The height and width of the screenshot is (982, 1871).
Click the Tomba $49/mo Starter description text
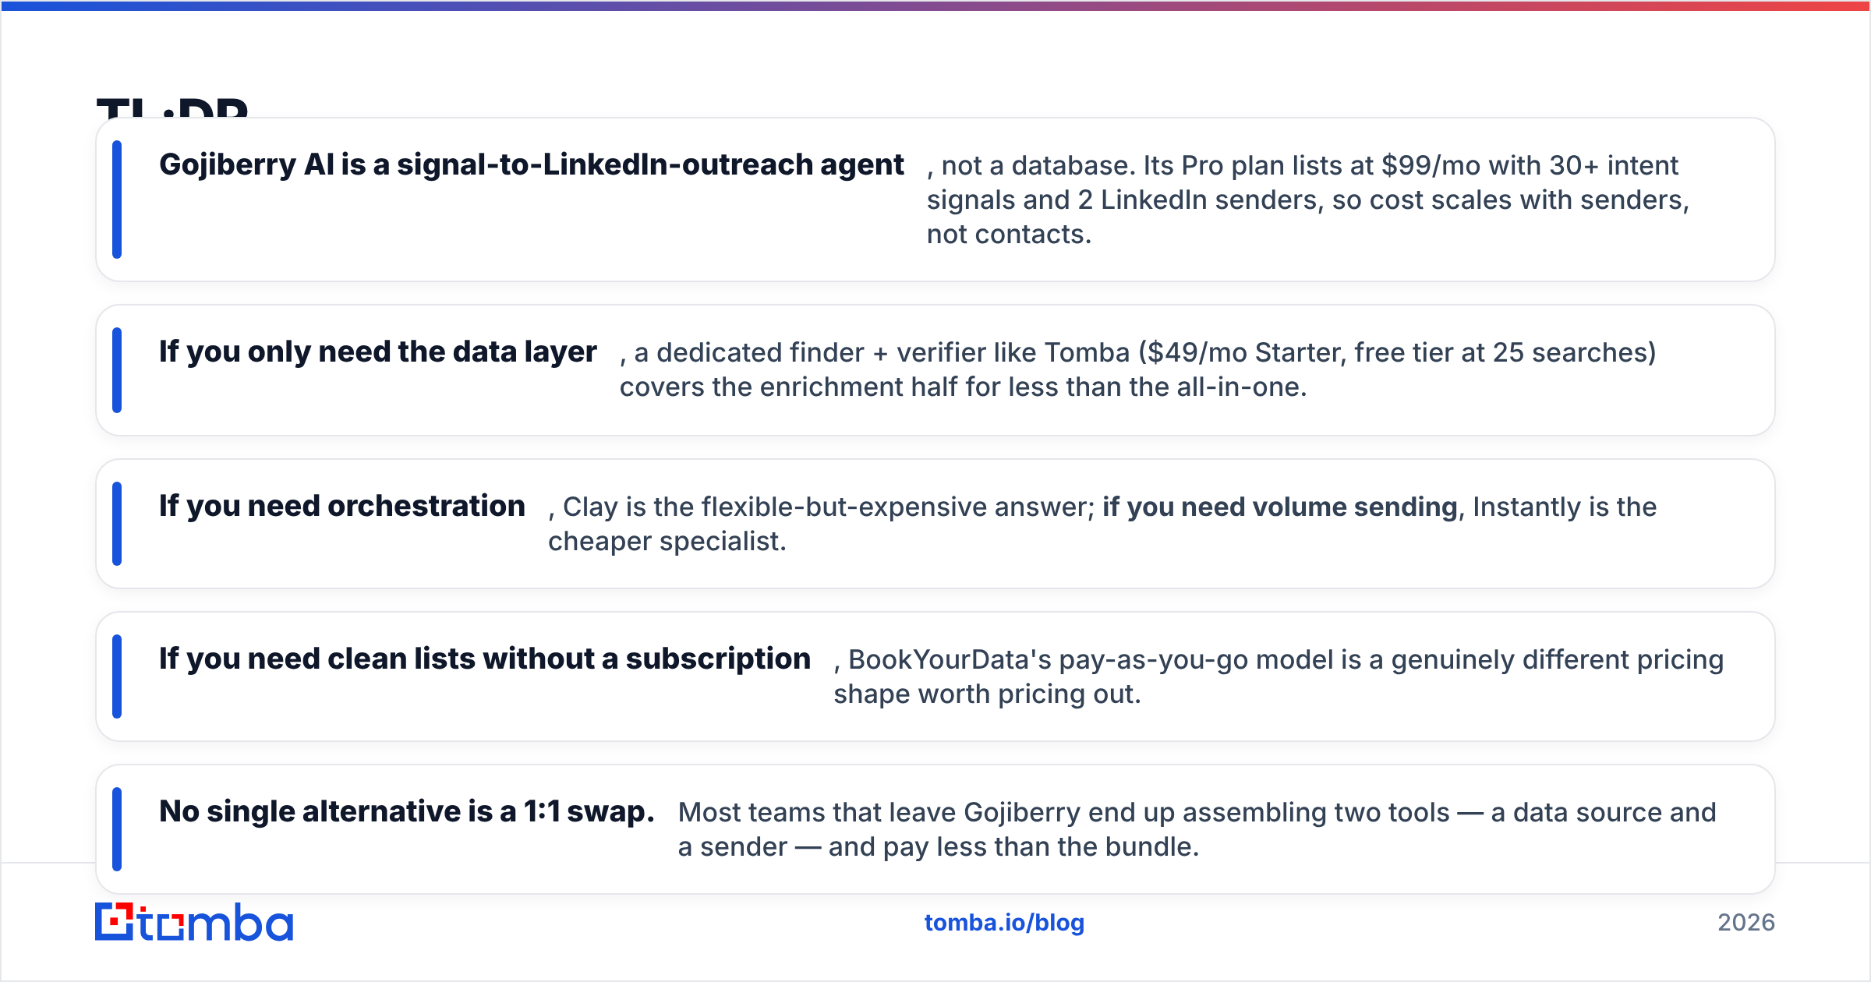pyautogui.click(x=1138, y=369)
